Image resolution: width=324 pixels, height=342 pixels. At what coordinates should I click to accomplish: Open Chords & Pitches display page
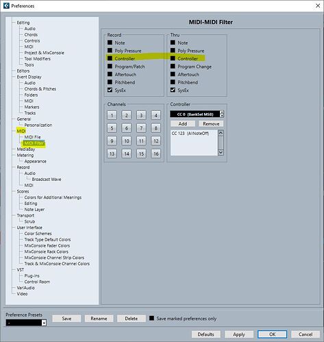[40, 89]
